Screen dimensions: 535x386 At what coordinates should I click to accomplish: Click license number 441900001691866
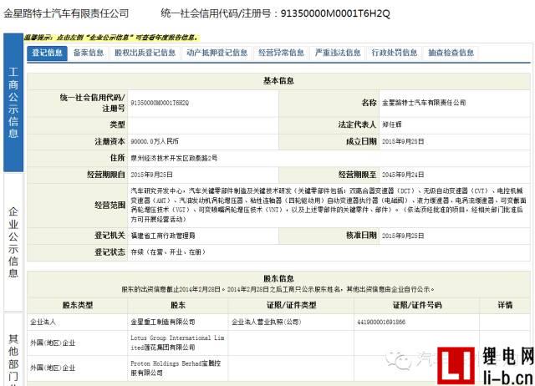pos(381,322)
